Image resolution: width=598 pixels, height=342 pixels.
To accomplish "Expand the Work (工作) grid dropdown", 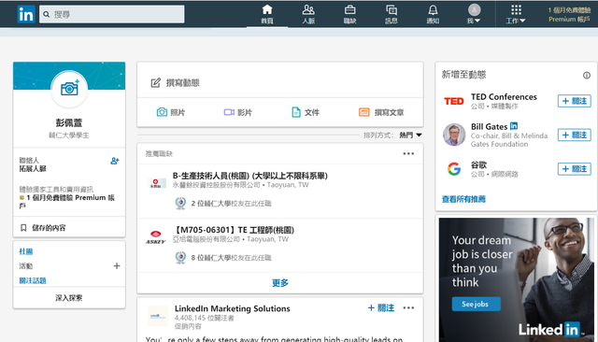I will click(516, 14).
